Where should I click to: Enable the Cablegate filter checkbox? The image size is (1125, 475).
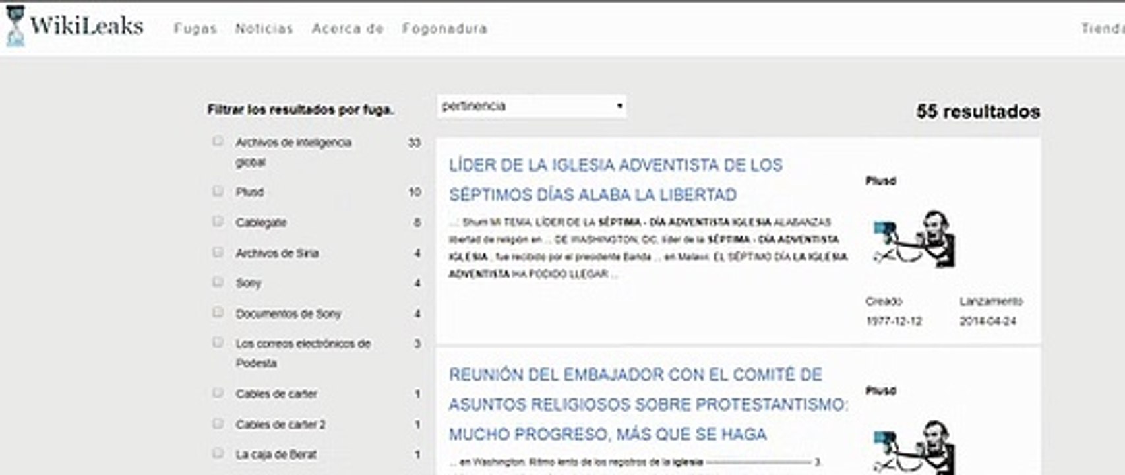[x=218, y=221]
